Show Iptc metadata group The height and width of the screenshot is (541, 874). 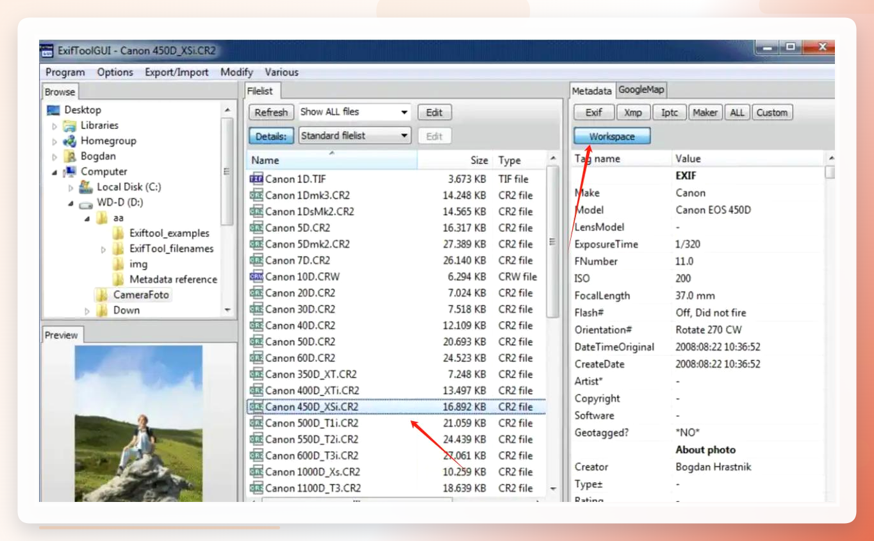(x=670, y=113)
